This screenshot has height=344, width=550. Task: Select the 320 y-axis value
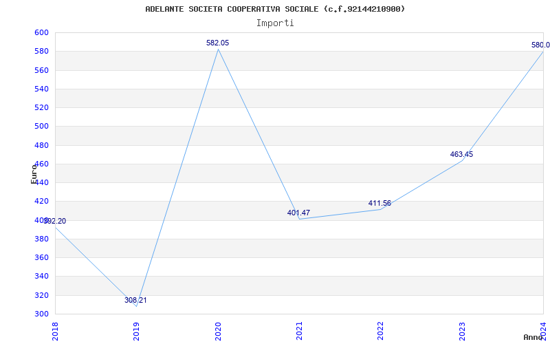[x=41, y=295]
